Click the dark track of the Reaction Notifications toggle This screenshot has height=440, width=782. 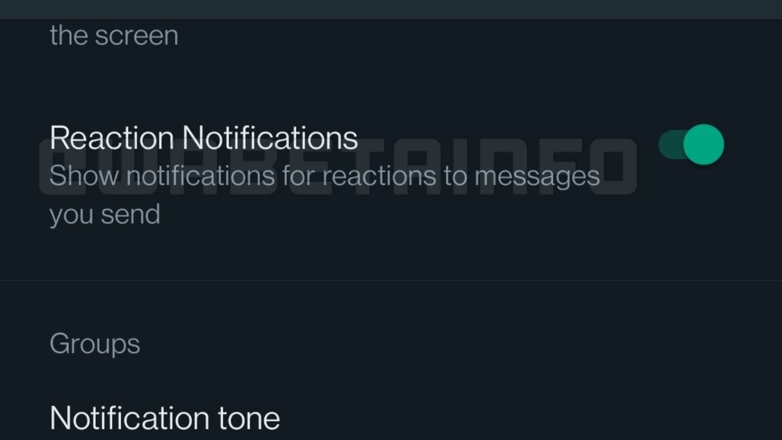pos(670,145)
